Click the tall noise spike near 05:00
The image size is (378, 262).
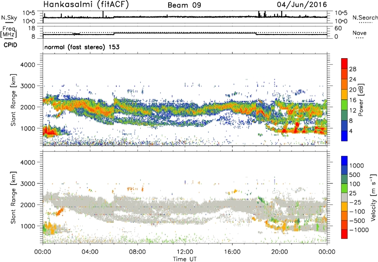(x=103, y=14)
